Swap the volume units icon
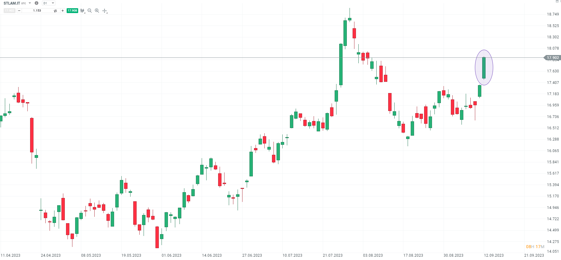The width and height of the screenshot is (561, 260). click(x=55, y=11)
